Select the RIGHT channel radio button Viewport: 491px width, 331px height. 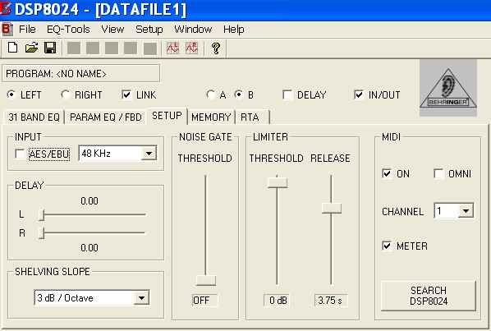click(65, 94)
